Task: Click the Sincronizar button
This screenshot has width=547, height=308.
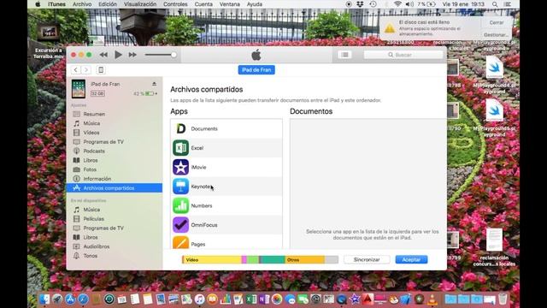Action: click(367, 259)
